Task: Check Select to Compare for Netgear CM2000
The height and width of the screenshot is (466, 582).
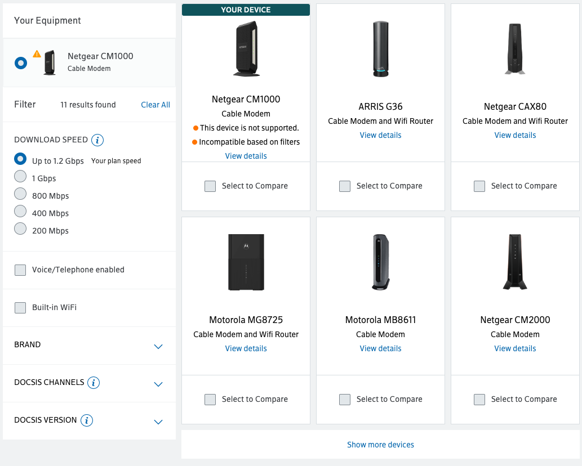Action: click(x=479, y=399)
